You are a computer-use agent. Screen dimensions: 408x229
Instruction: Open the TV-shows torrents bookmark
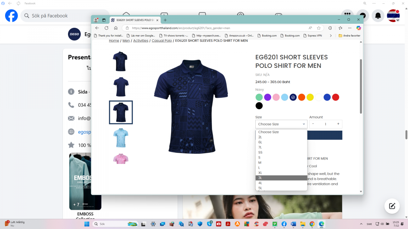pos(173,36)
